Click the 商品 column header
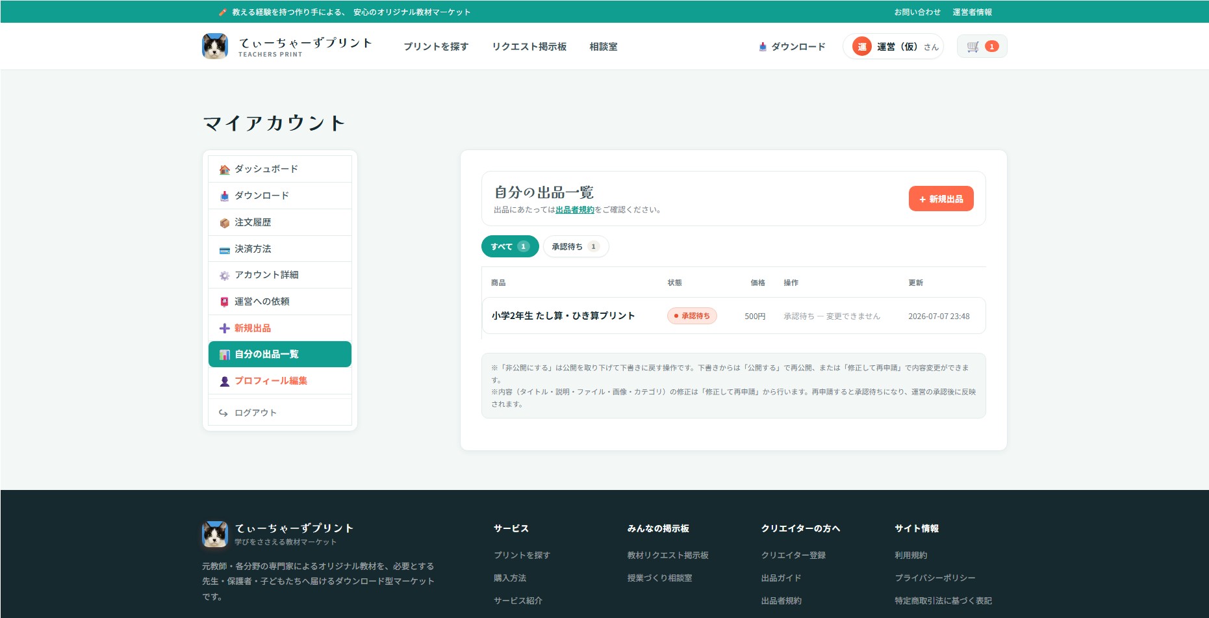The height and width of the screenshot is (618, 1209). coord(498,283)
